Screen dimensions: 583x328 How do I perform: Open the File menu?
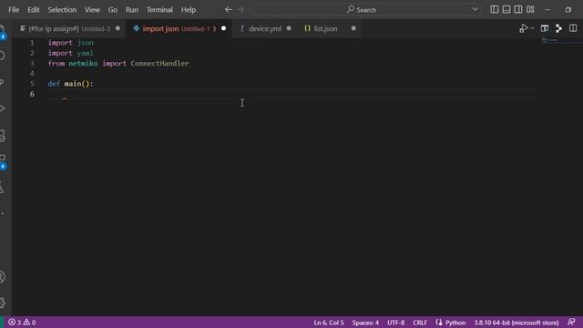[x=14, y=10]
